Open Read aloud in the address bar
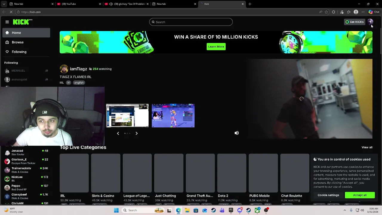Screen dimensions: 382x215 321,12
